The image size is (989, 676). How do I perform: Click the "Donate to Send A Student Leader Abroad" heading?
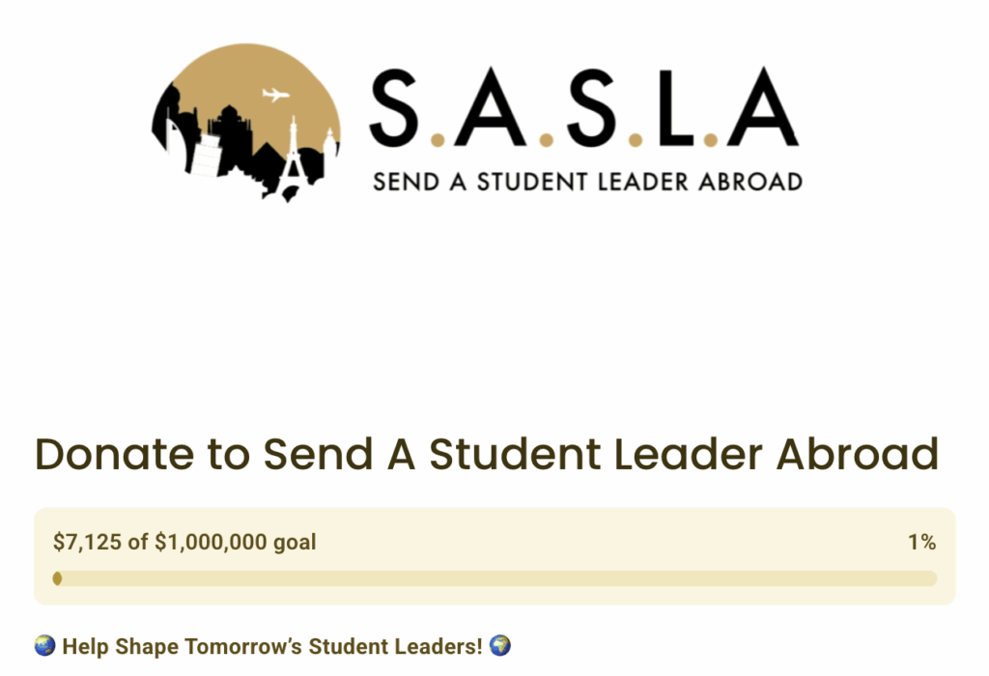487,454
